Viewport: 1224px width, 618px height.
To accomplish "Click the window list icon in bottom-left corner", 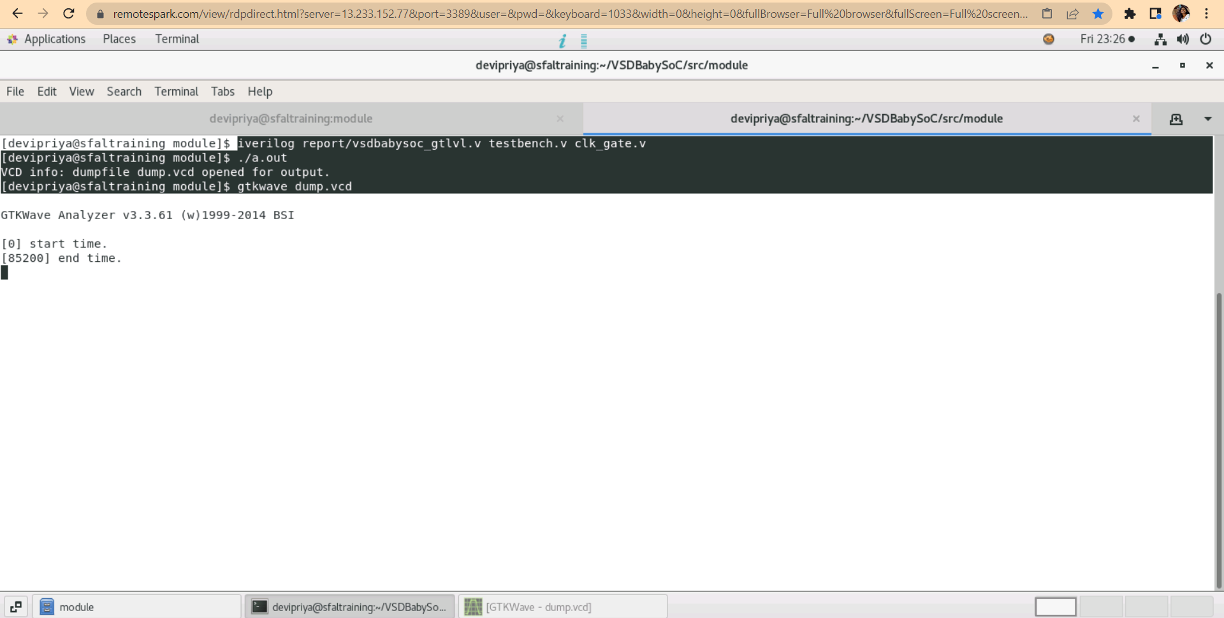I will click(16, 607).
